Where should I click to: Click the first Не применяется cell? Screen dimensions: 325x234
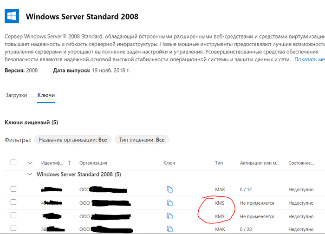tap(257, 203)
